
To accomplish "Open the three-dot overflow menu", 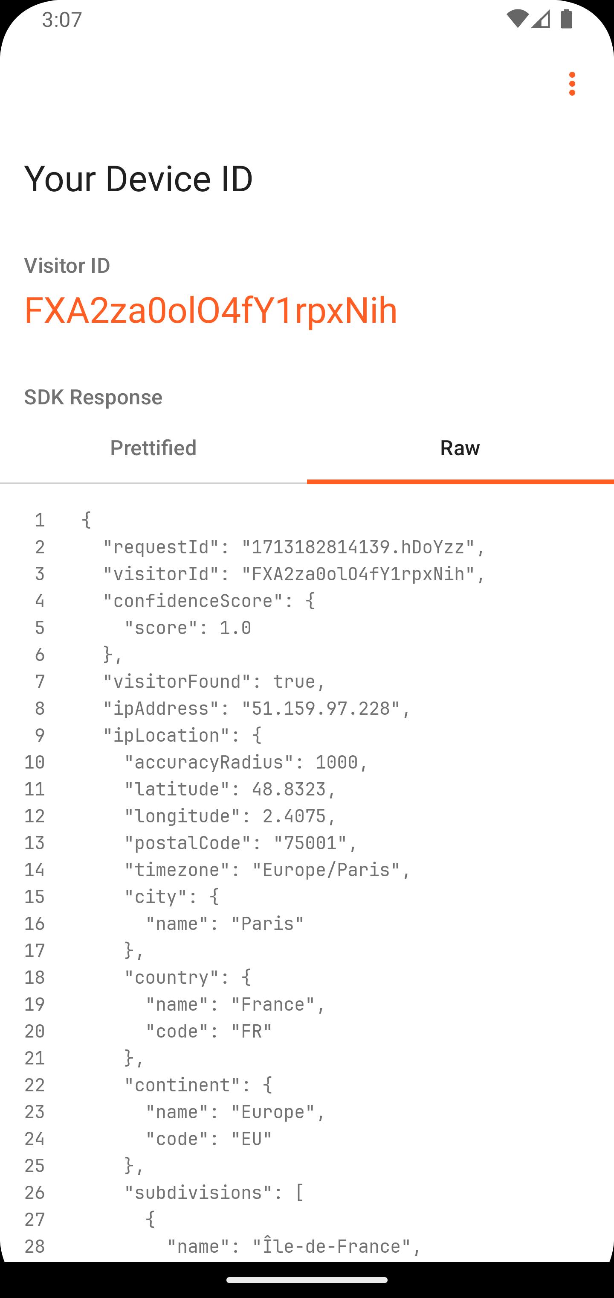I will click(x=572, y=84).
